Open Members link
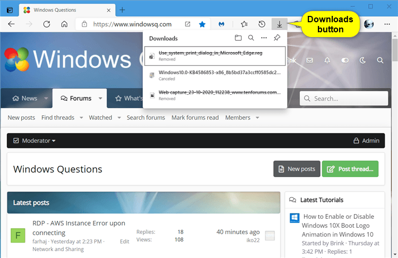This screenshot has width=398, height=258. pyautogui.click(x=238, y=118)
